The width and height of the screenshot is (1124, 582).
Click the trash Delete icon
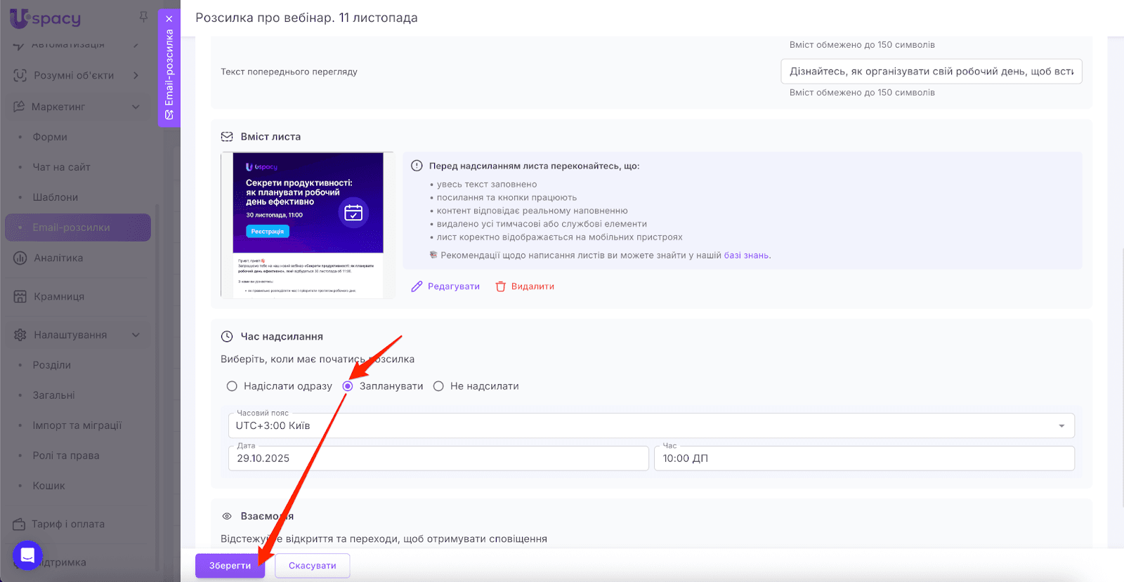(501, 286)
